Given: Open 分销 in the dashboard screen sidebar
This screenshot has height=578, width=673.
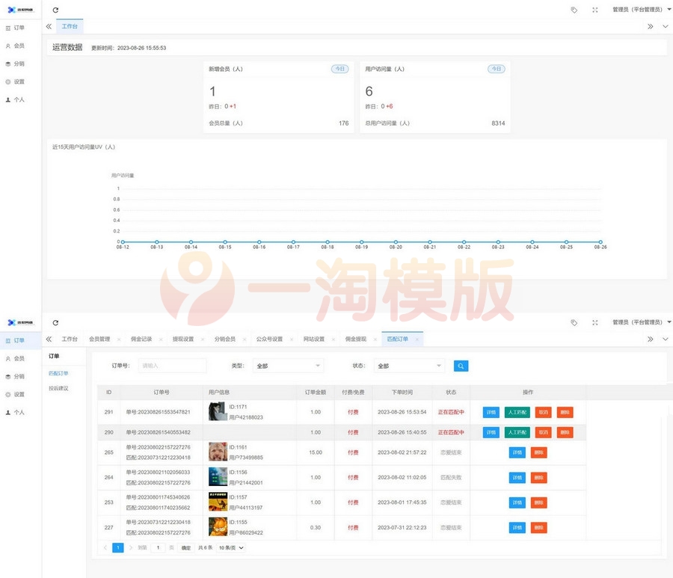Looking at the screenshot, I should click(20, 64).
